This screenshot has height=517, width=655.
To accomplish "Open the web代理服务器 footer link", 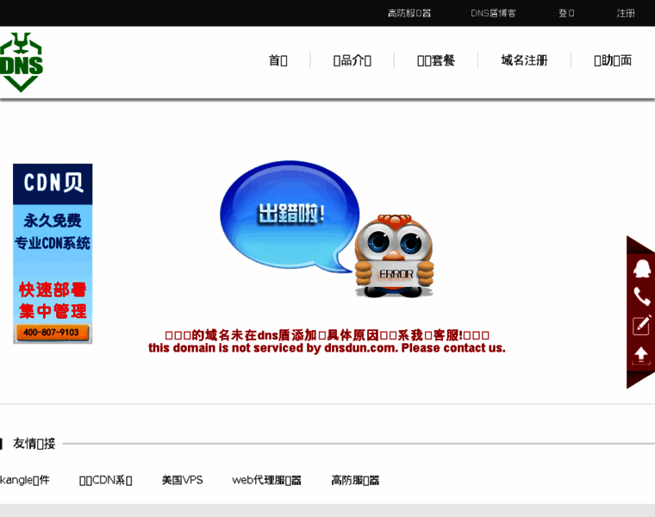I will 266,480.
